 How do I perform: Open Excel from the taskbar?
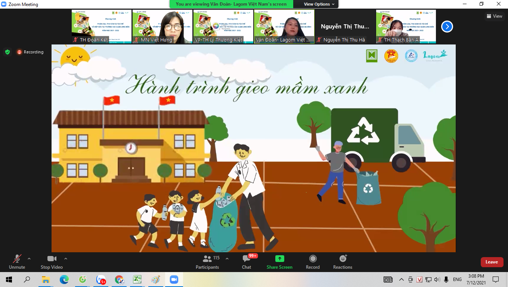(137, 280)
